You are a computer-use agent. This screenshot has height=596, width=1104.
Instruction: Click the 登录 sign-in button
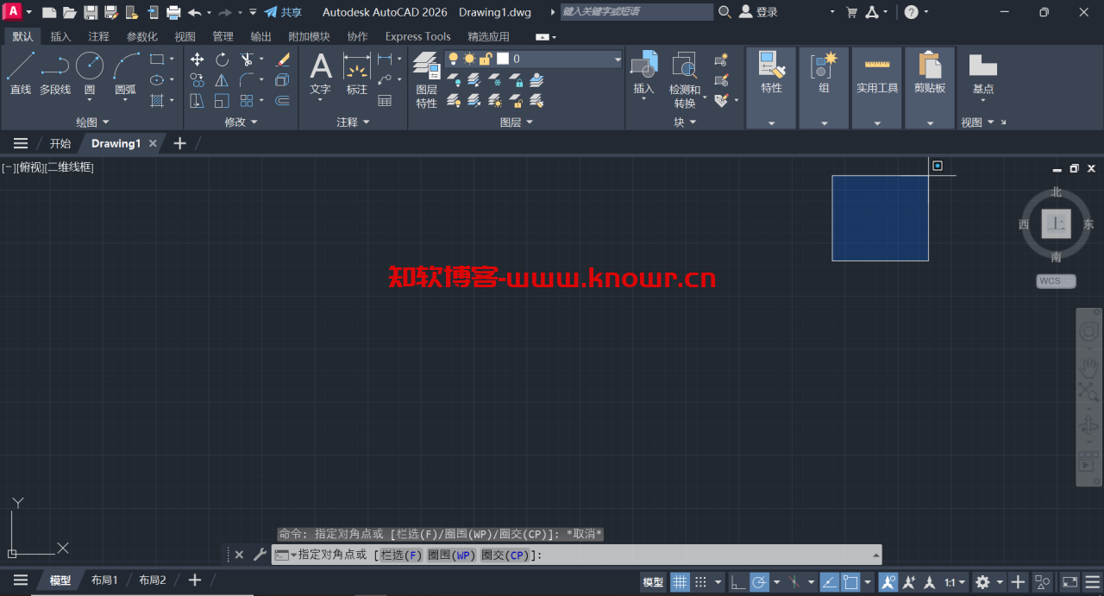click(x=759, y=12)
